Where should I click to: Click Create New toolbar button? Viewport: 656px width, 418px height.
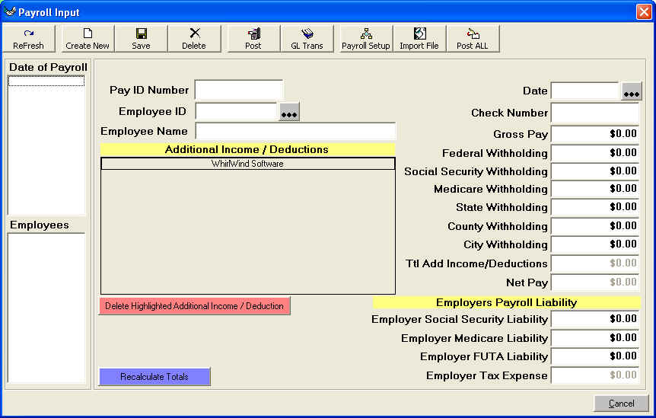pyautogui.click(x=88, y=39)
